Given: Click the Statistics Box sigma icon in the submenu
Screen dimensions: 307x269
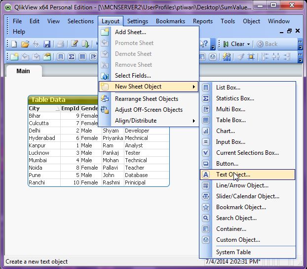Looking at the screenshot, I should tap(206, 98).
